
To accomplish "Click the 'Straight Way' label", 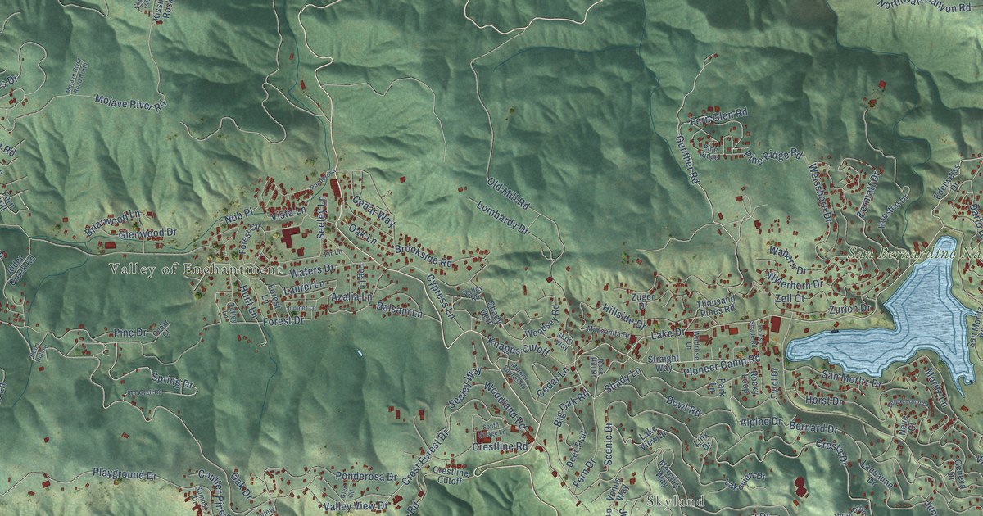I will pos(662,364).
